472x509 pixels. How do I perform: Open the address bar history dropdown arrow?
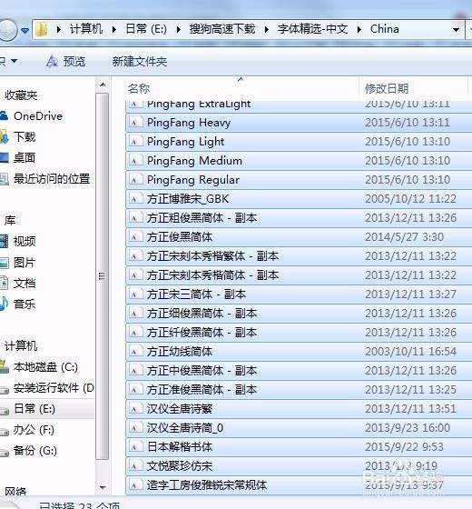(456, 29)
